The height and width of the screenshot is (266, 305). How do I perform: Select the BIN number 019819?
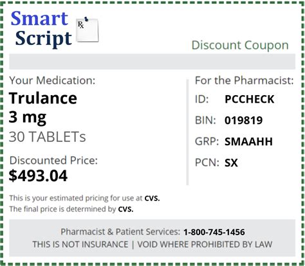[243, 120]
